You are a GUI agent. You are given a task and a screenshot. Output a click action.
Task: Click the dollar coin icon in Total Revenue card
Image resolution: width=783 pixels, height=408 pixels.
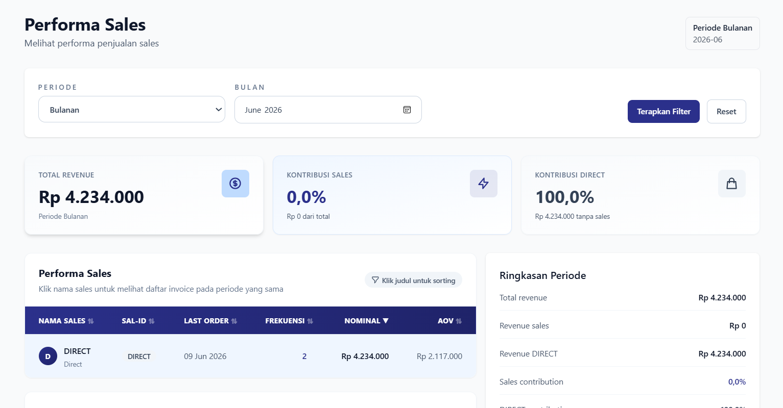tap(235, 183)
